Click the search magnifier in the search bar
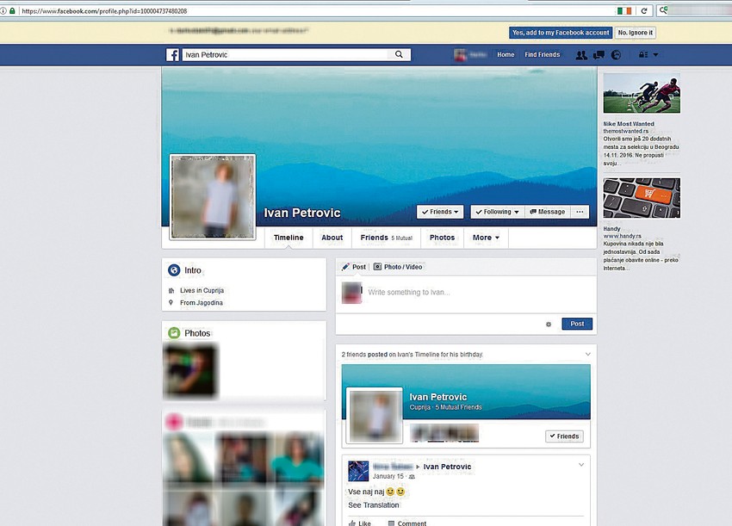 [398, 53]
